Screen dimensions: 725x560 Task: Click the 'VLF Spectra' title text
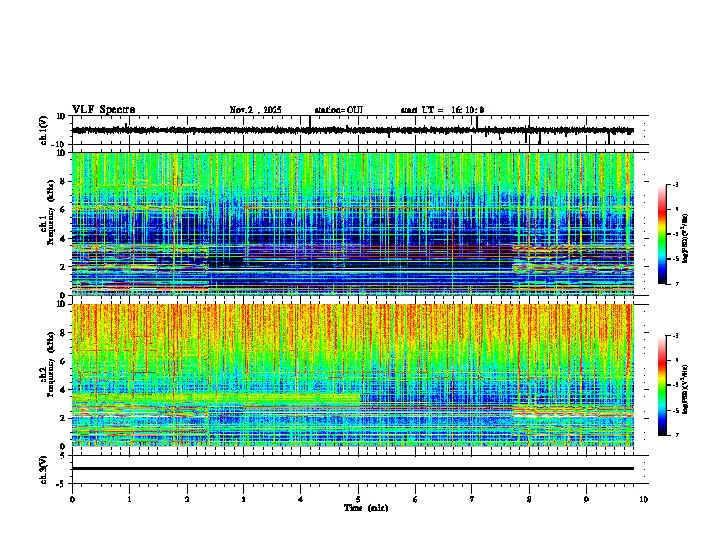[x=103, y=110]
